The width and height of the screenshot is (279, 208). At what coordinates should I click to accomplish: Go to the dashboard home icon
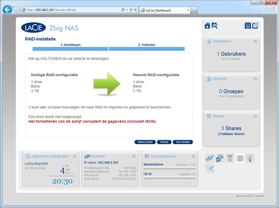point(207,26)
